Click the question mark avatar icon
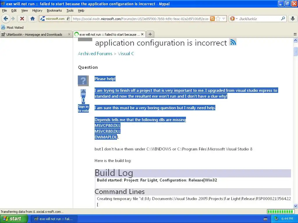Screen dimensions: 298x223 click(83, 81)
